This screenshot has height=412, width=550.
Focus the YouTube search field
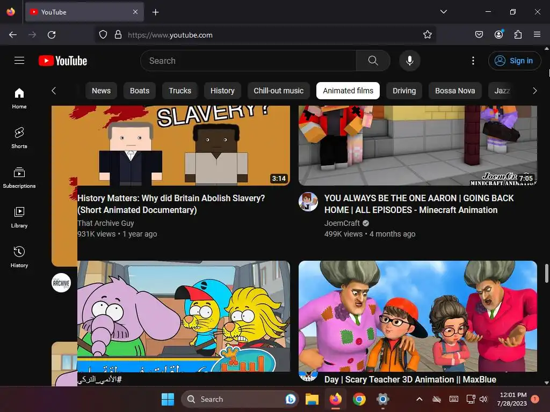(x=248, y=61)
